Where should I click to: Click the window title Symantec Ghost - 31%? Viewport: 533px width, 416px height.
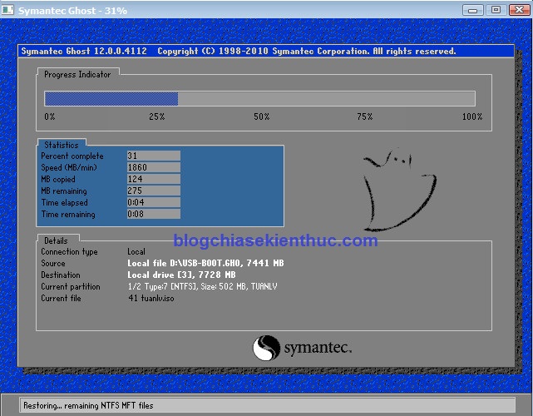[72, 11]
